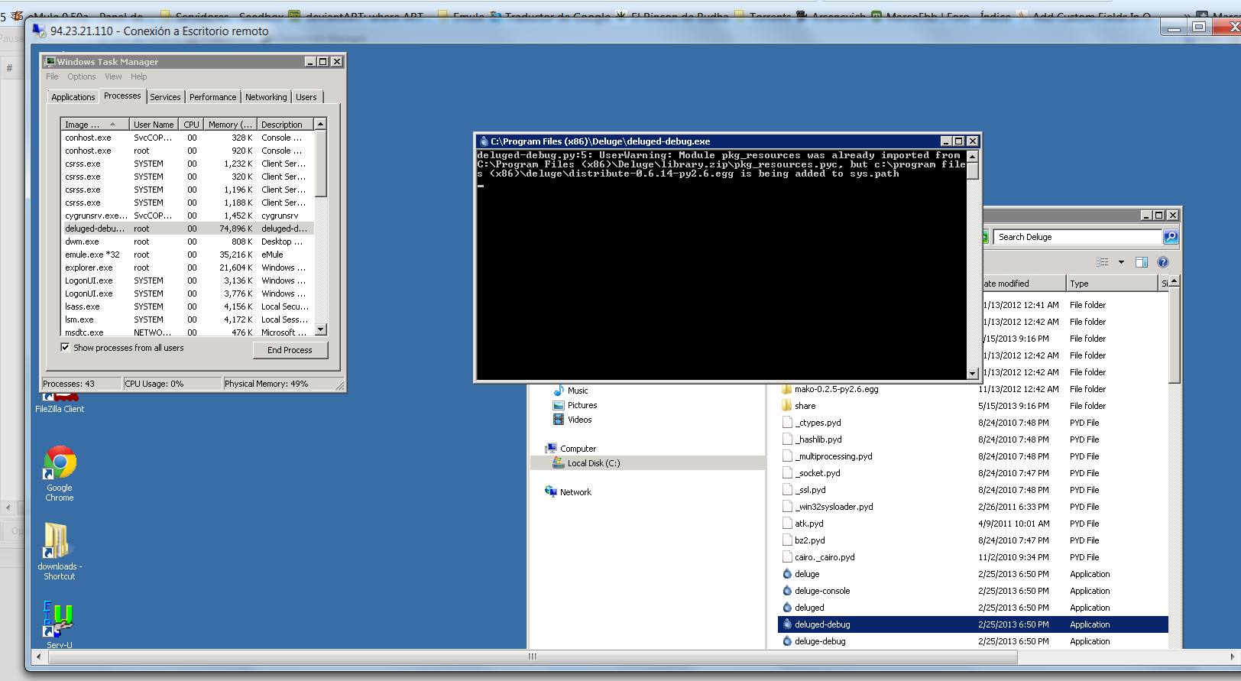Viewport: 1241px width, 681px height.
Task: Sort by User Name column header
Action: coord(154,125)
